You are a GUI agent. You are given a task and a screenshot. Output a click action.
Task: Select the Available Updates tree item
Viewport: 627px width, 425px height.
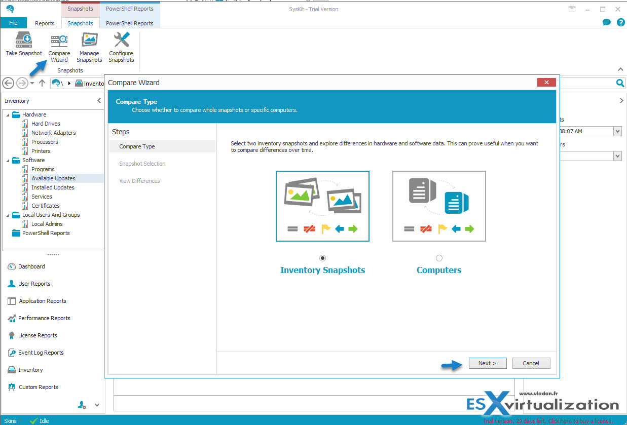pyautogui.click(x=53, y=178)
